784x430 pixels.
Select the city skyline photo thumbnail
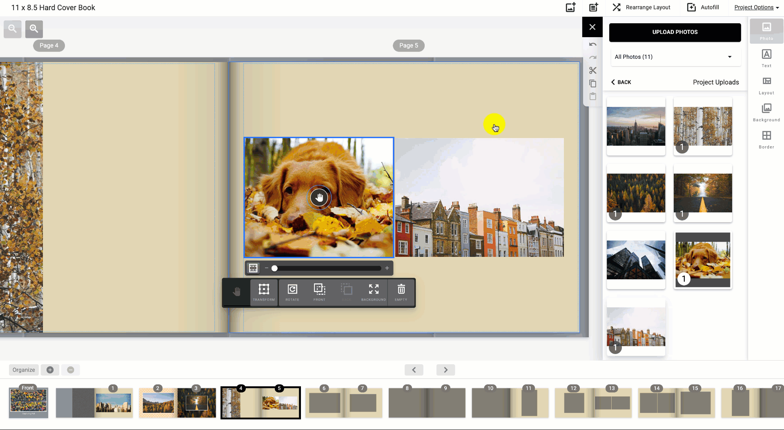point(636,126)
